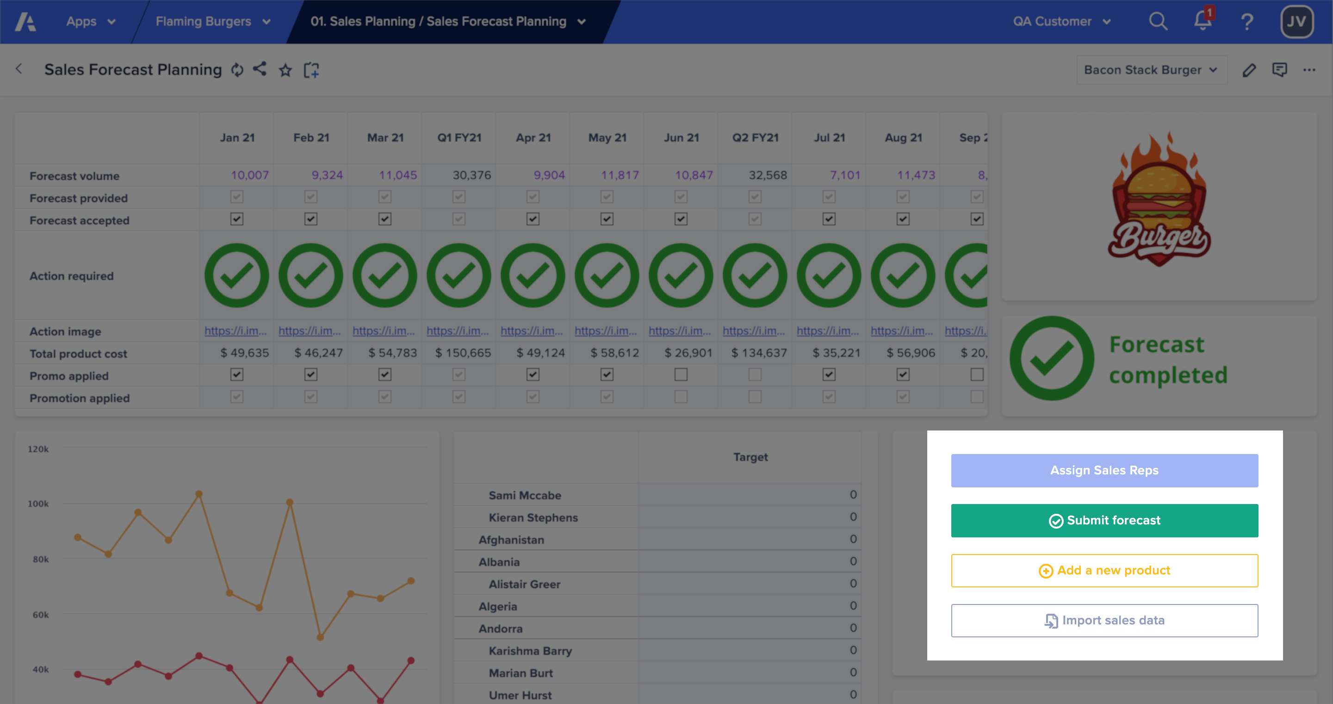Viewport: 1333px width, 704px height.
Task: Open the help question mark icon
Action: click(x=1247, y=22)
